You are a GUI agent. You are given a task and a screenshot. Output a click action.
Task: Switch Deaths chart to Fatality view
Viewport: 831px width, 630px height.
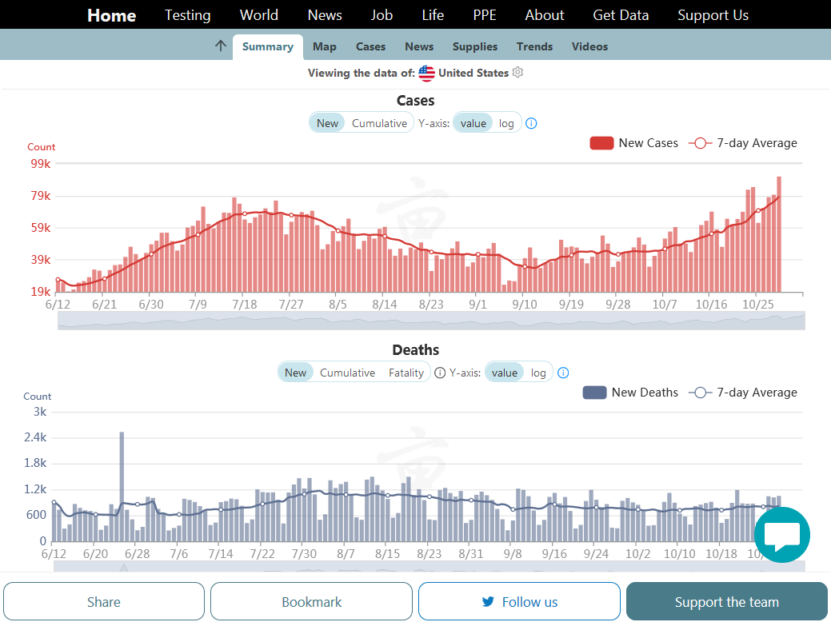click(x=406, y=373)
